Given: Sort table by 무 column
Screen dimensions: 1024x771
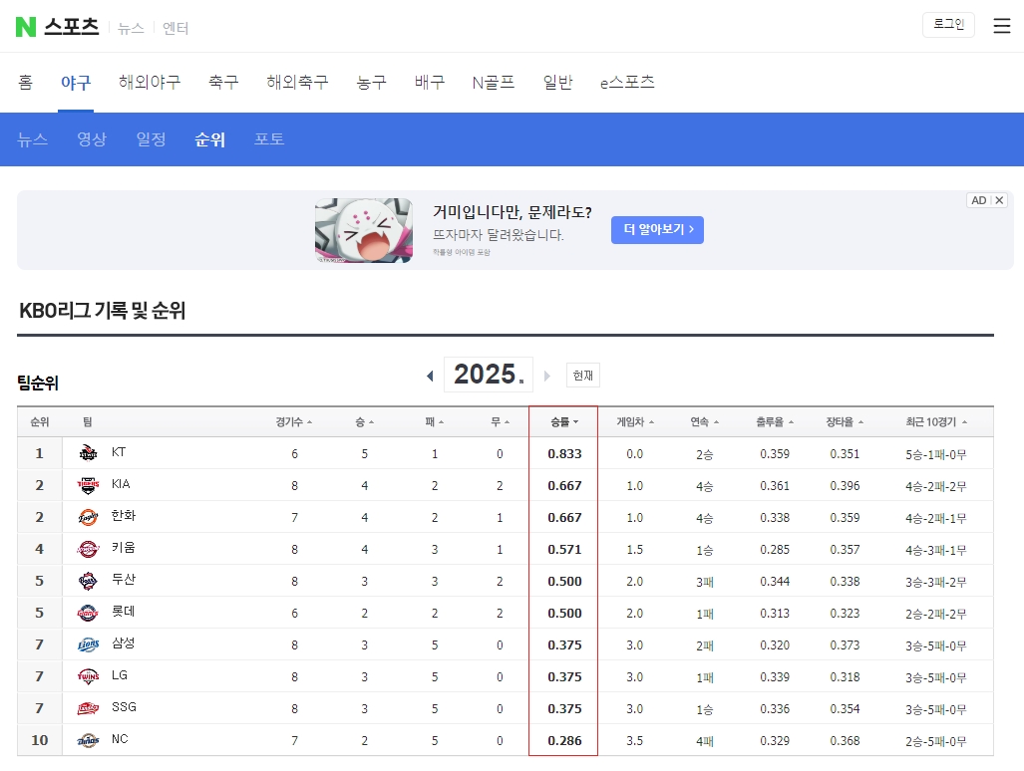Looking at the screenshot, I should (500, 422).
